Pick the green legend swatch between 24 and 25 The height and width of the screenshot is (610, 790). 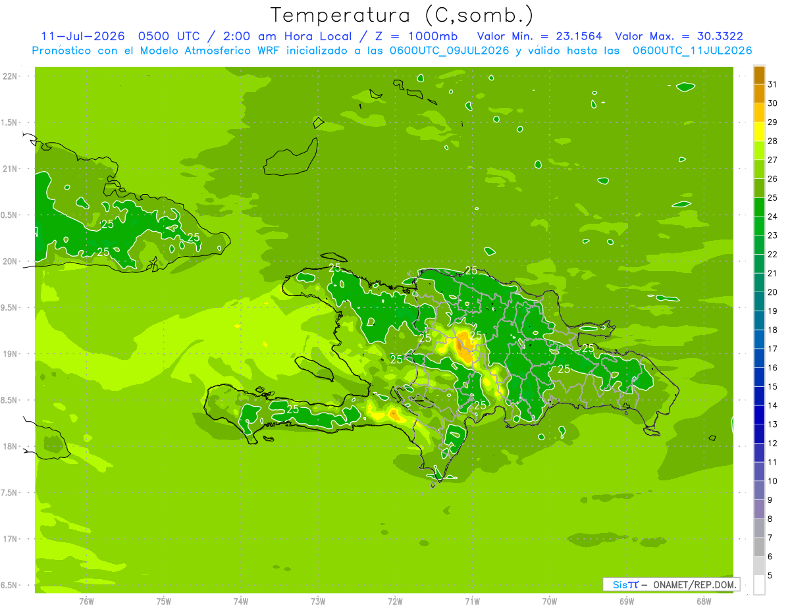click(x=759, y=207)
